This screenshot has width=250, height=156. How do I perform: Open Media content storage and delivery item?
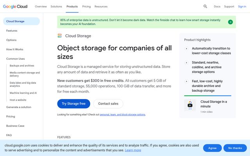(25, 74)
